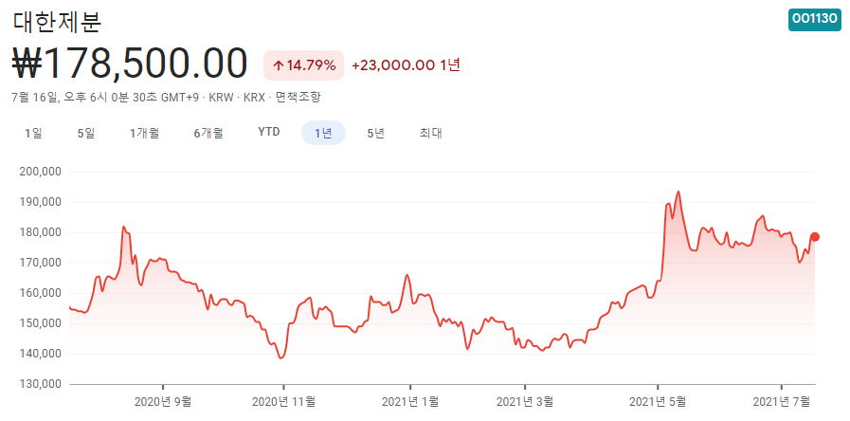Click the 2021년 5월 axis label
The image size is (850, 421).
[x=658, y=402]
